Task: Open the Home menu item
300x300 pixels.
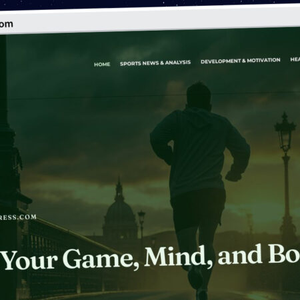Action: (102, 65)
